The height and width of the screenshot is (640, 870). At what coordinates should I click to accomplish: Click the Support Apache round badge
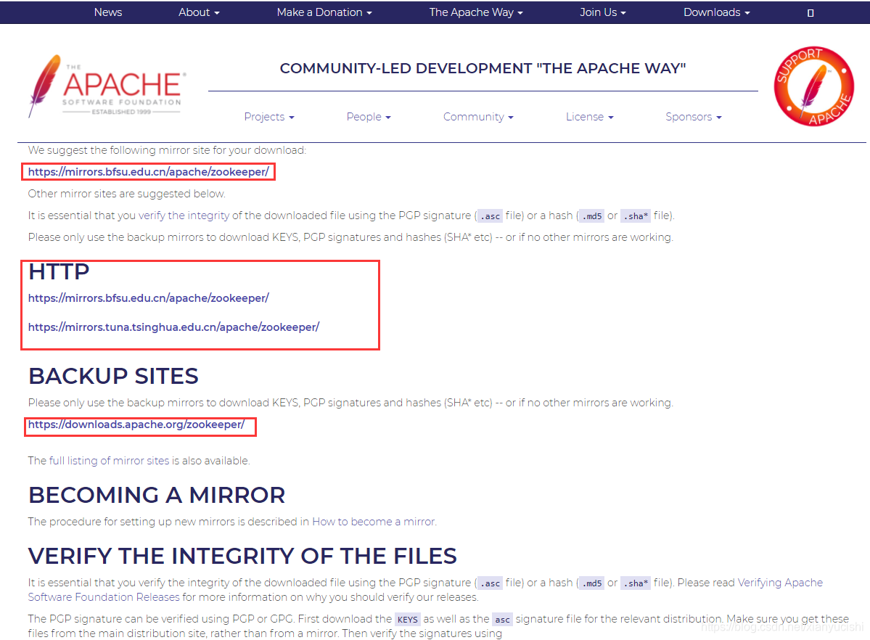[x=814, y=86]
